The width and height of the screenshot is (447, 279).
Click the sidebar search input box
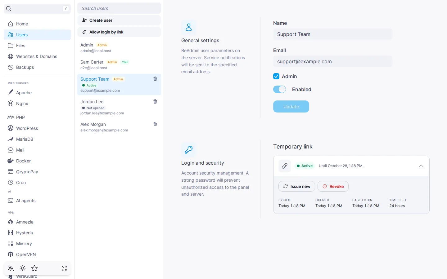[x=37, y=9]
